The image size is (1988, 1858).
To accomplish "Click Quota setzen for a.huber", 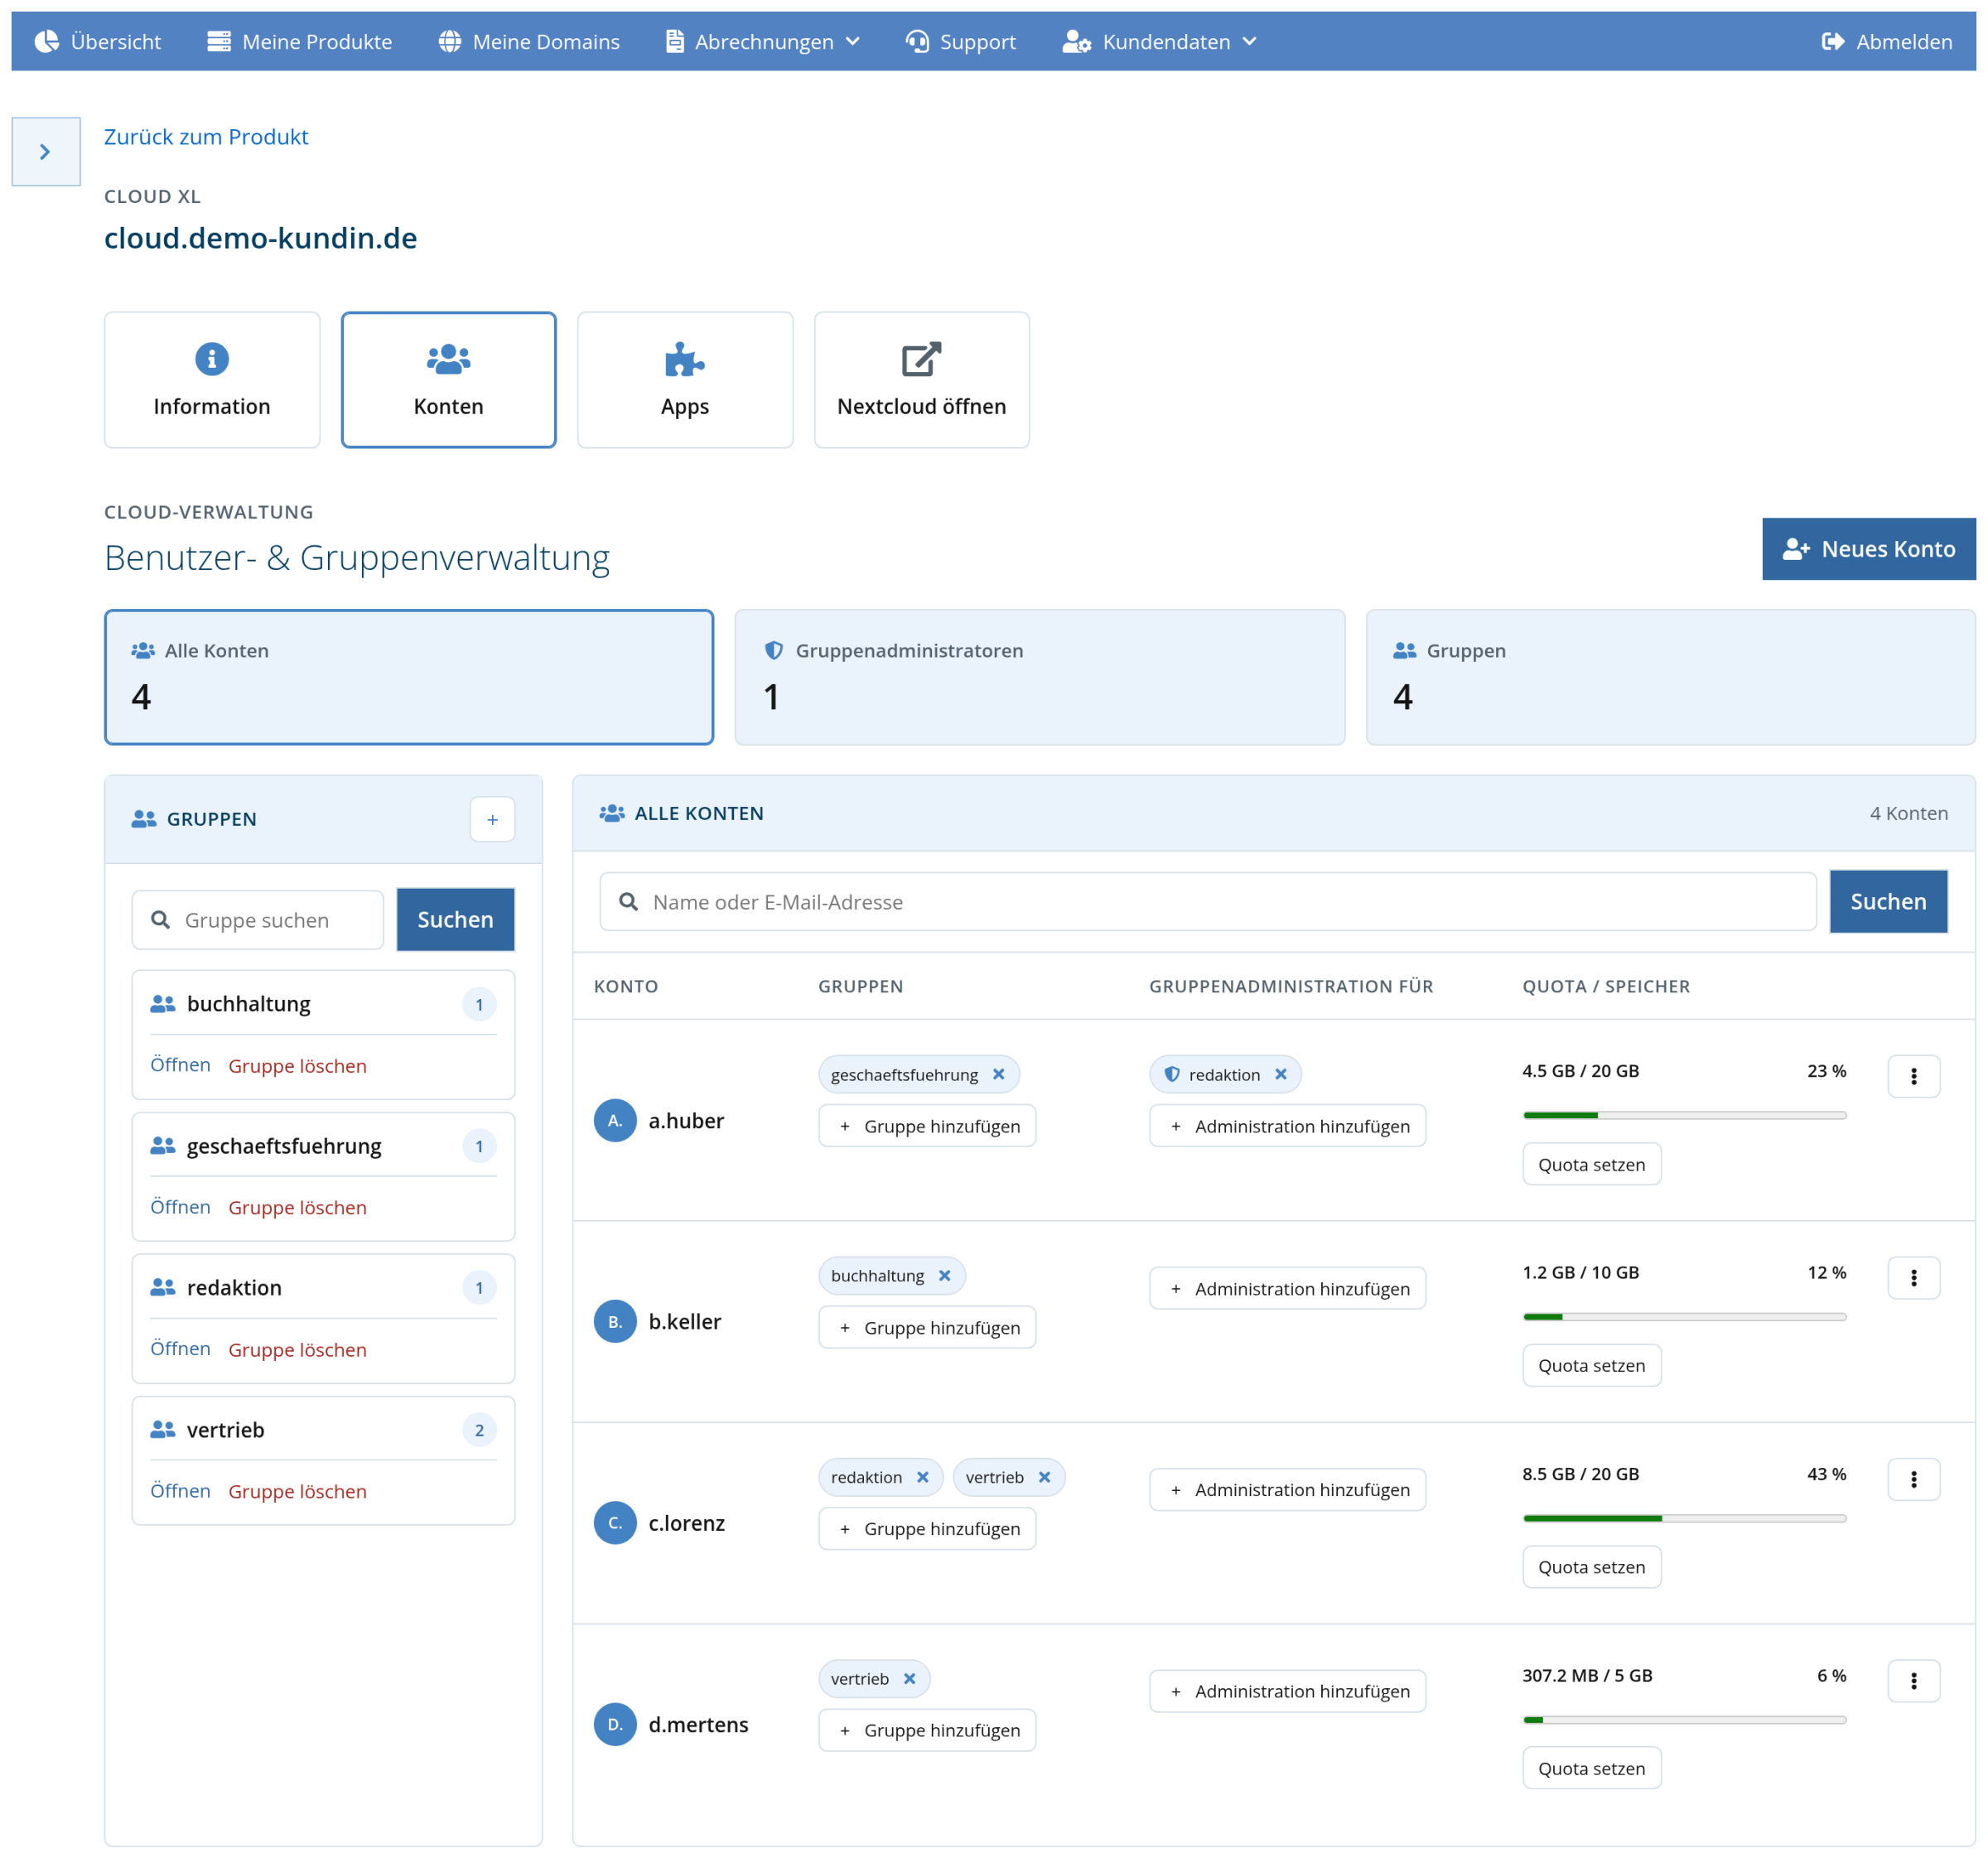I will (x=1591, y=1164).
